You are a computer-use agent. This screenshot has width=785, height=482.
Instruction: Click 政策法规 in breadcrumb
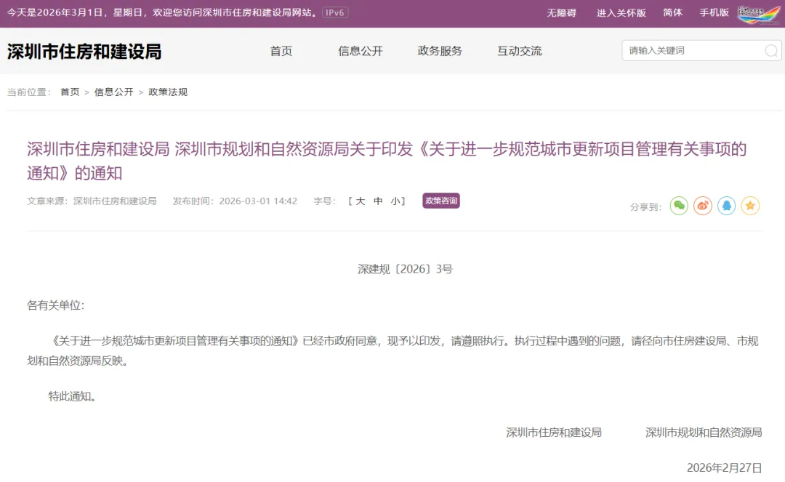(x=168, y=92)
